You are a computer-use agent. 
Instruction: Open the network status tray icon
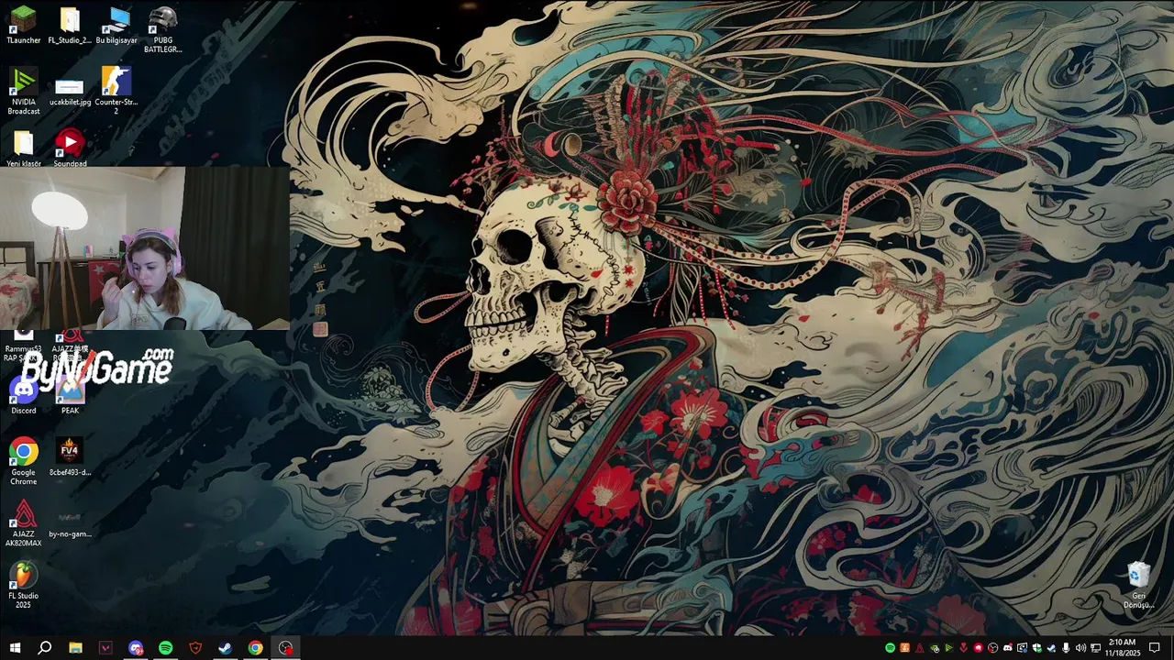click(1095, 648)
